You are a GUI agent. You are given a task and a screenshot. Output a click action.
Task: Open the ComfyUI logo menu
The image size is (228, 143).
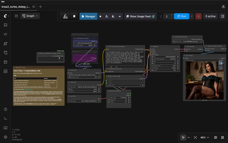tap(6, 16)
